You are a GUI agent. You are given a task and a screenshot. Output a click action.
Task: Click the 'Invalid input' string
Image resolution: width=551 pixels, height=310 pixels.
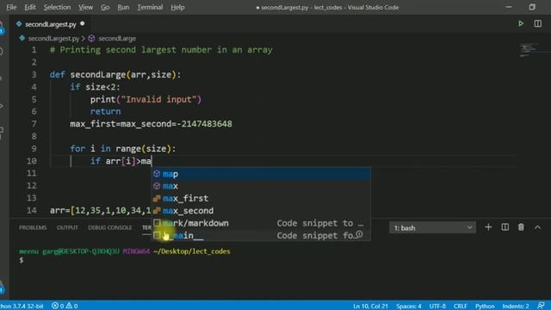(x=161, y=100)
